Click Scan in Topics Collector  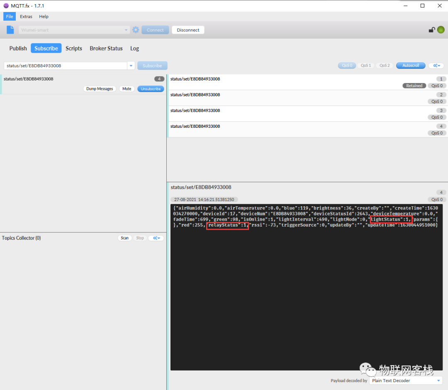point(124,238)
